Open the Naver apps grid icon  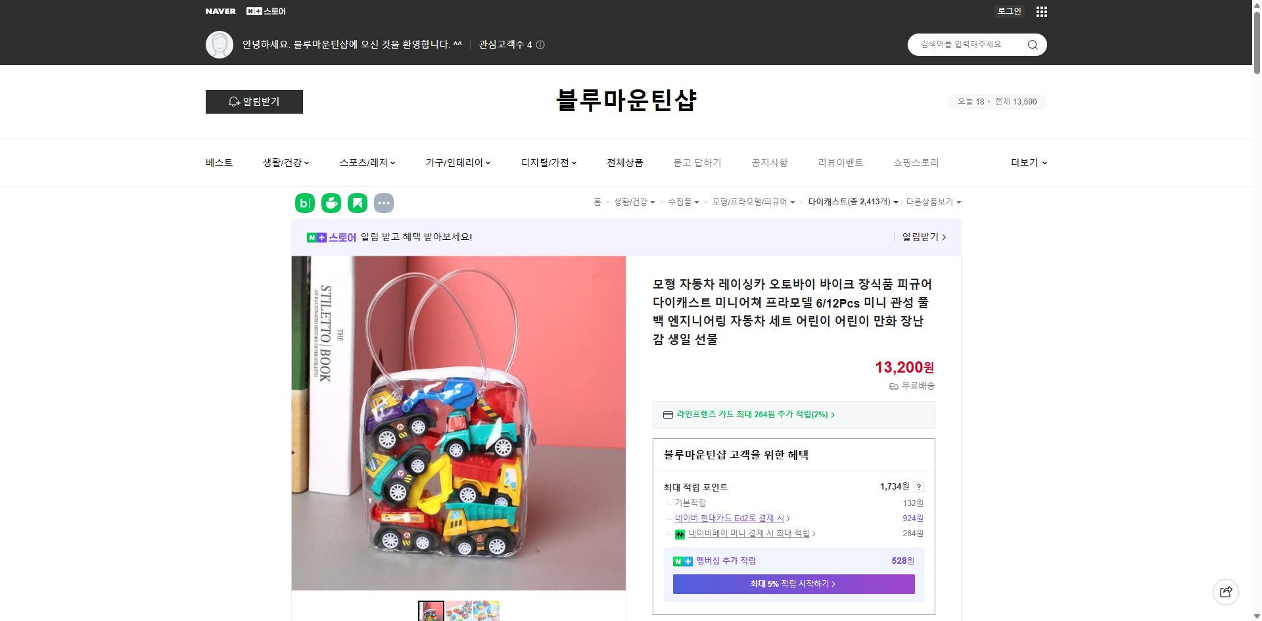pos(1040,11)
